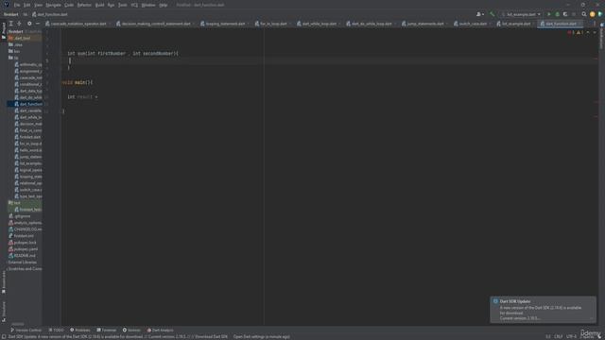Open the Problems tool window
This screenshot has width=605, height=340.
[79, 331]
